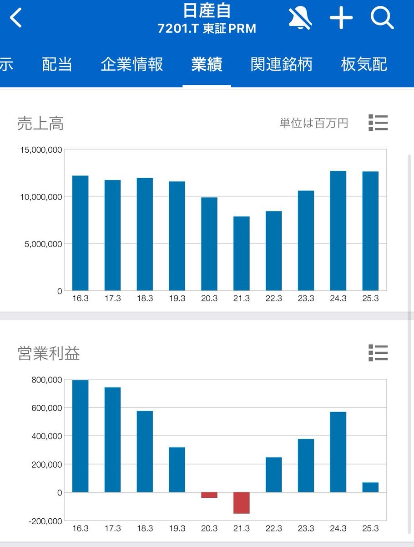The image size is (414, 547).
Task: Switch to the 関連銘柄 tab
Action: (282, 64)
